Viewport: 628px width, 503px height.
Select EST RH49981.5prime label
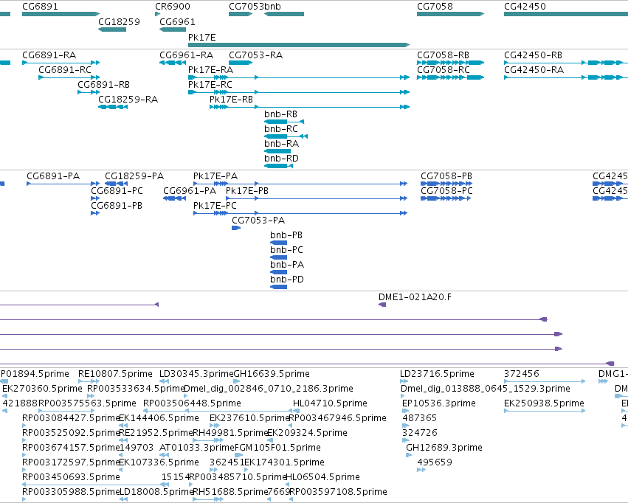point(230,434)
